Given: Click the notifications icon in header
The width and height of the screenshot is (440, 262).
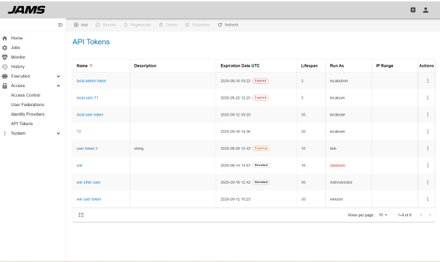Looking at the screenshot, I should click(x=413, y=10).
